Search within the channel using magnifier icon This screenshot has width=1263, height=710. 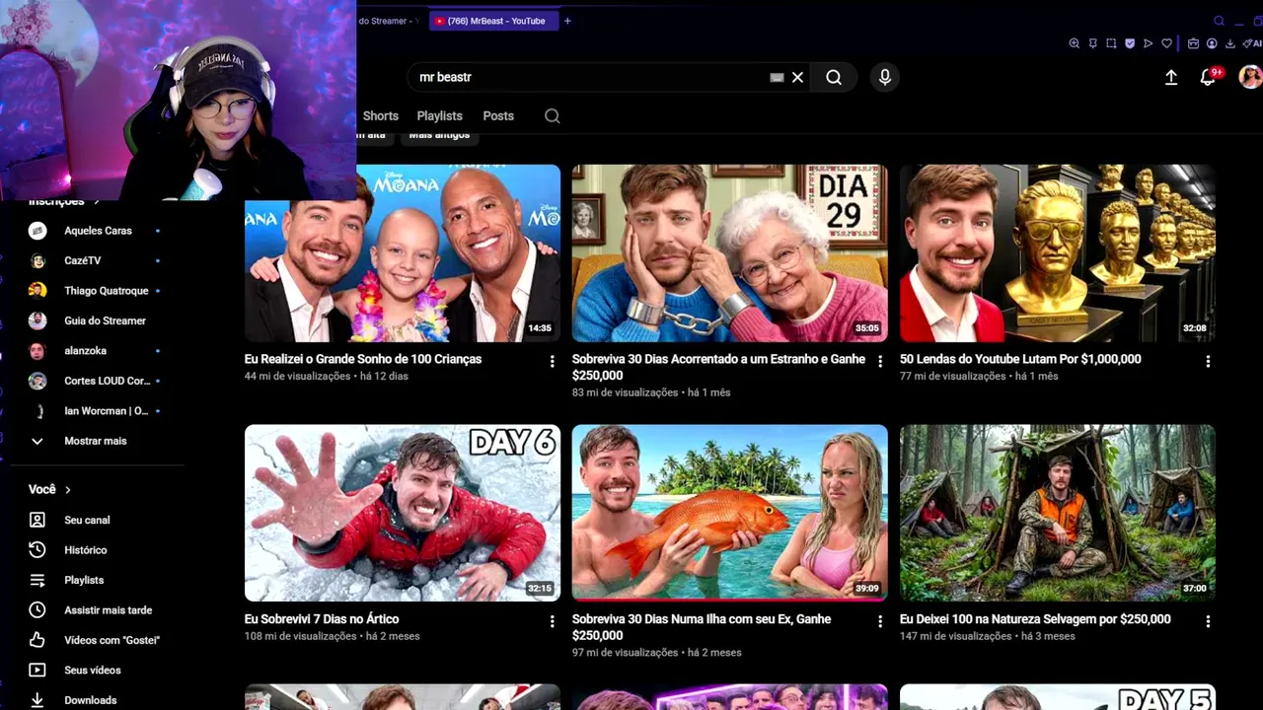click(x=553, y=116)
